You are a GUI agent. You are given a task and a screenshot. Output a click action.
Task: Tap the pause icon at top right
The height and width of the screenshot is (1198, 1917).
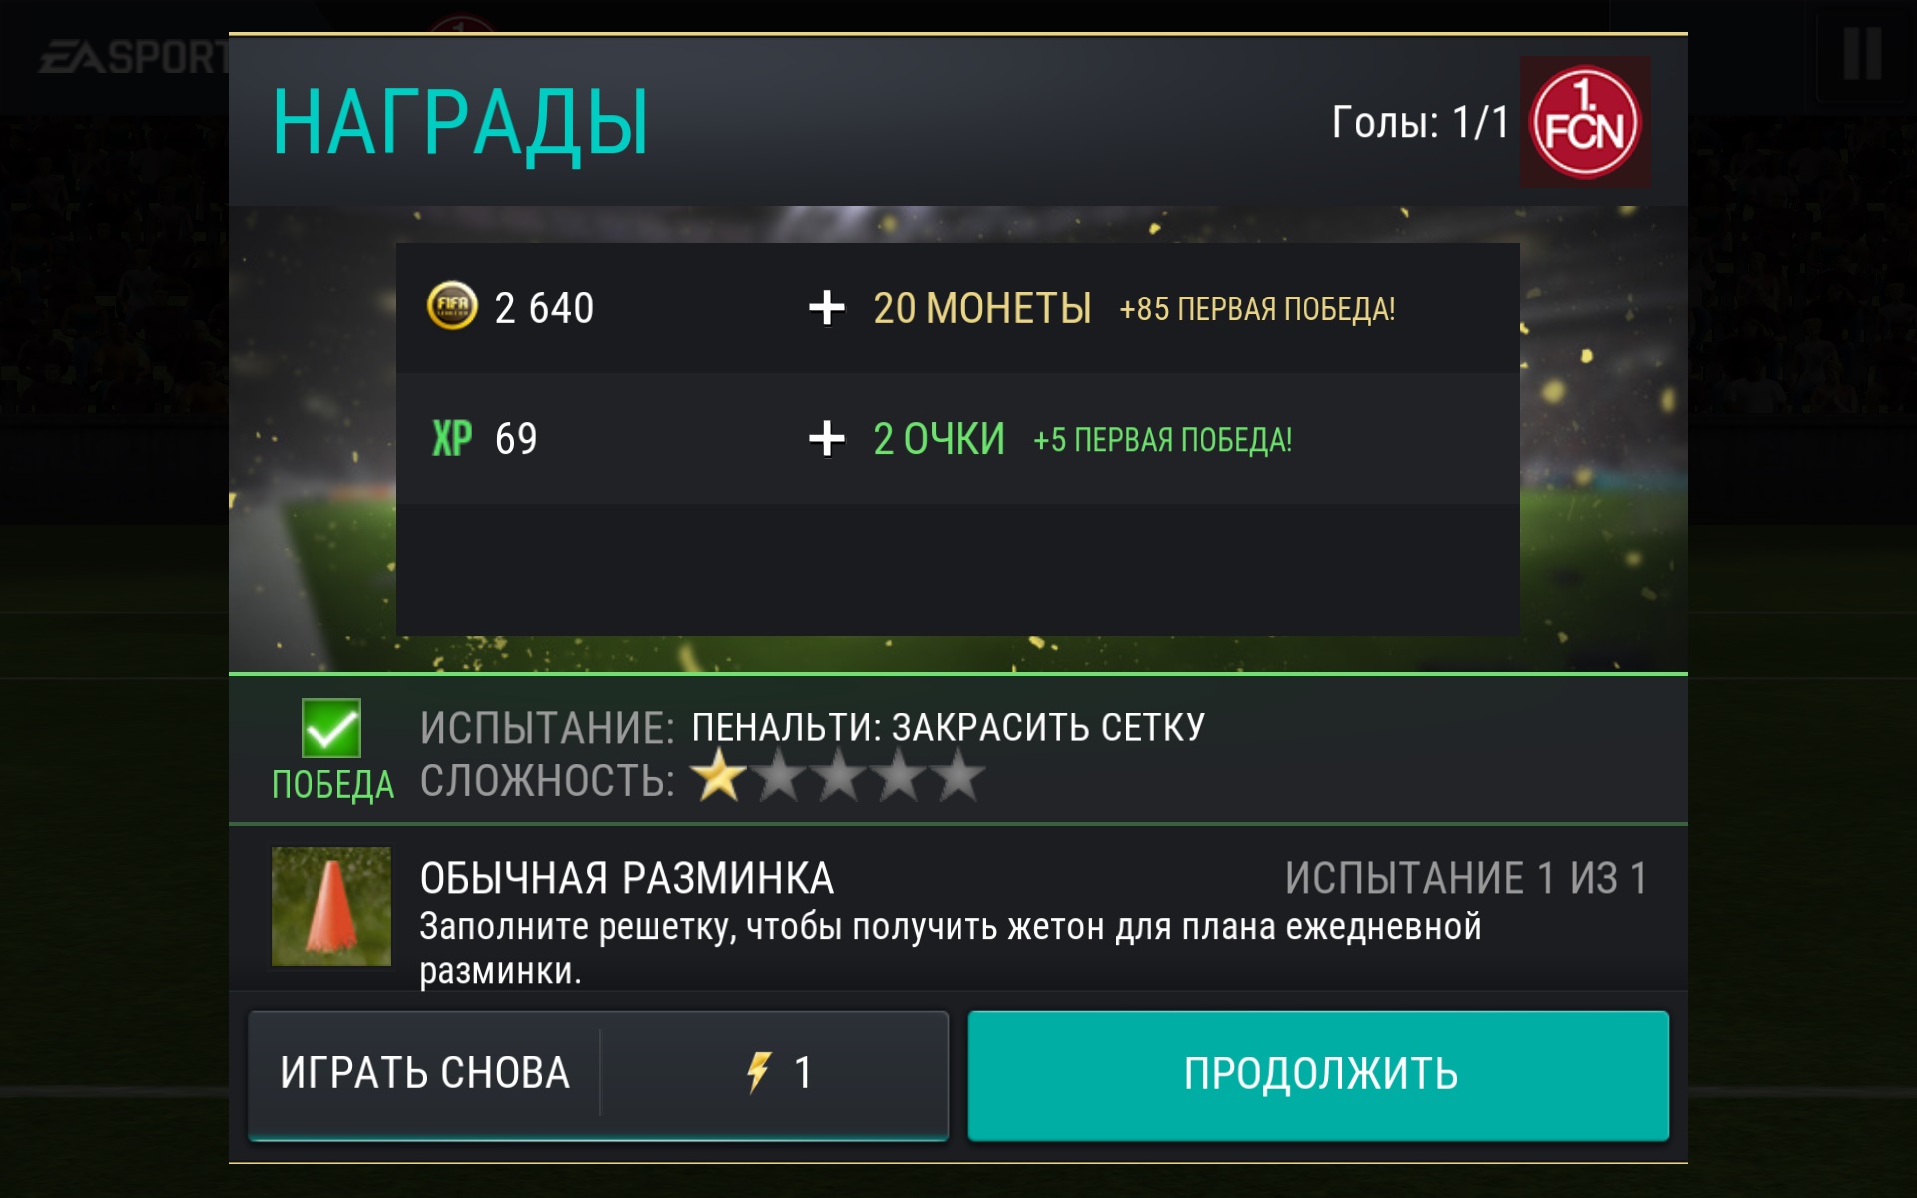pos(1862,54)
